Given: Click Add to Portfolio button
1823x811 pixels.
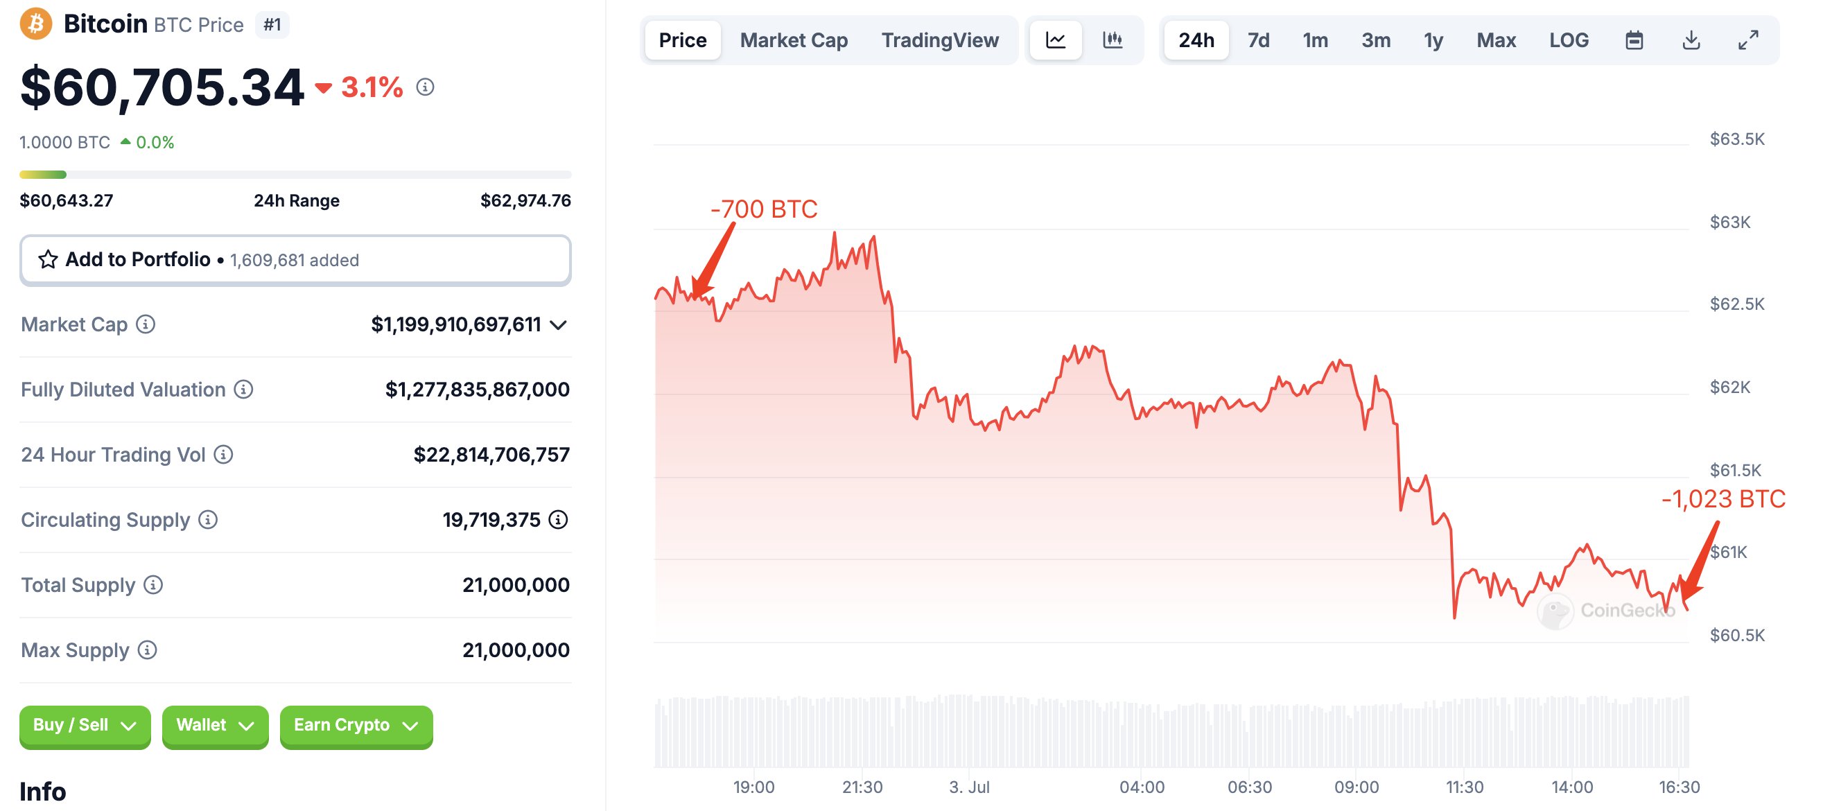Looking at the screenshot, I should coord(295,260).
